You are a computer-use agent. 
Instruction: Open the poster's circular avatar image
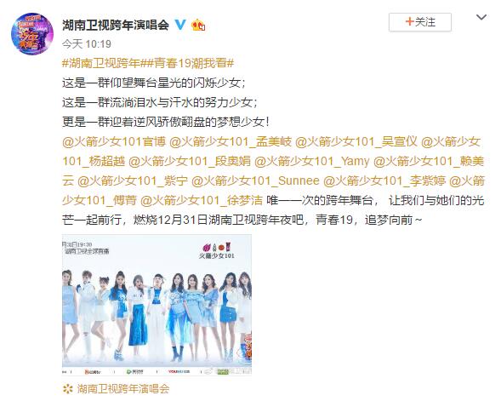[32, 33]
